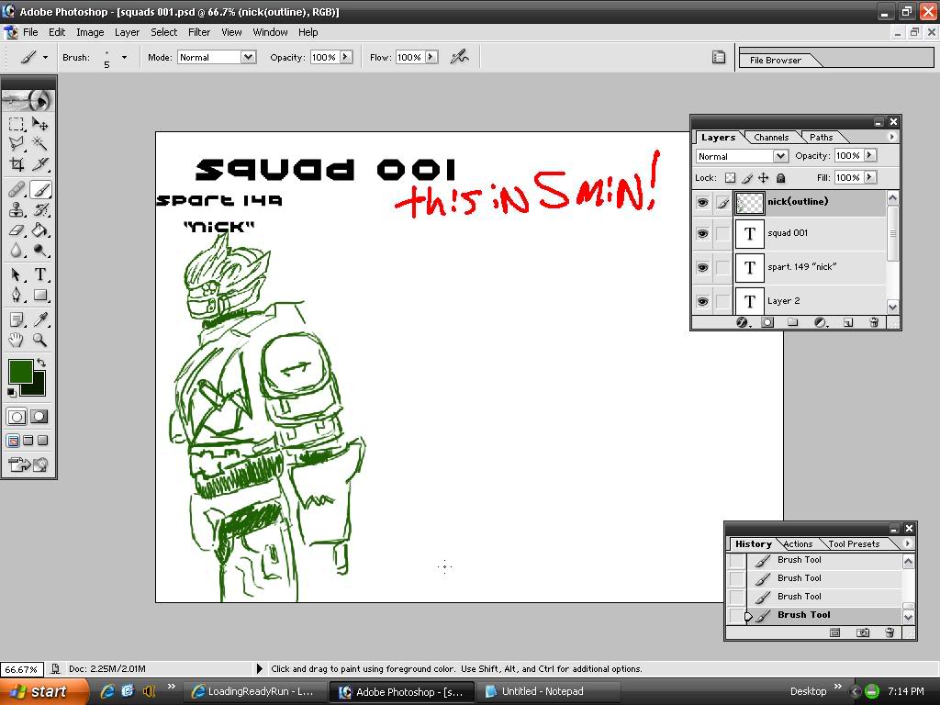Open layer blending mode dropdown
Viewport: 940px width, 705px height.
(x=779, y=156)
